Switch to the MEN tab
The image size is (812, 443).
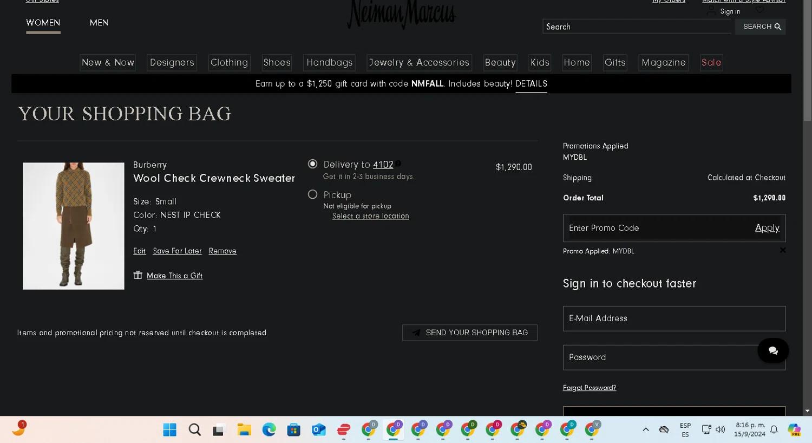(x=99, y=23)
